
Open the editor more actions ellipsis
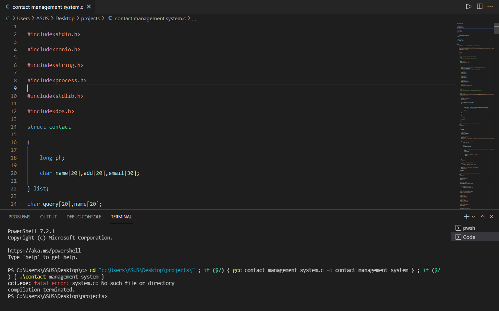(x=490, y=6)
